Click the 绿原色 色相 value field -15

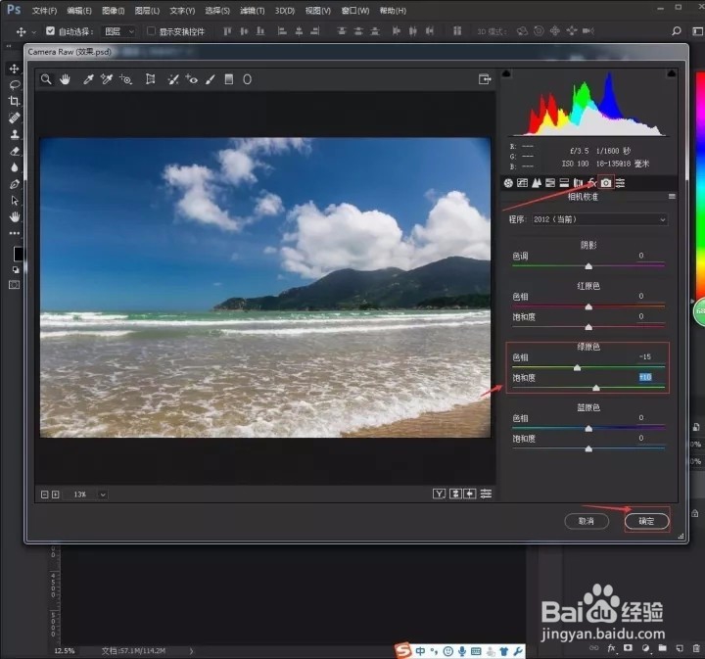(645, 357)
